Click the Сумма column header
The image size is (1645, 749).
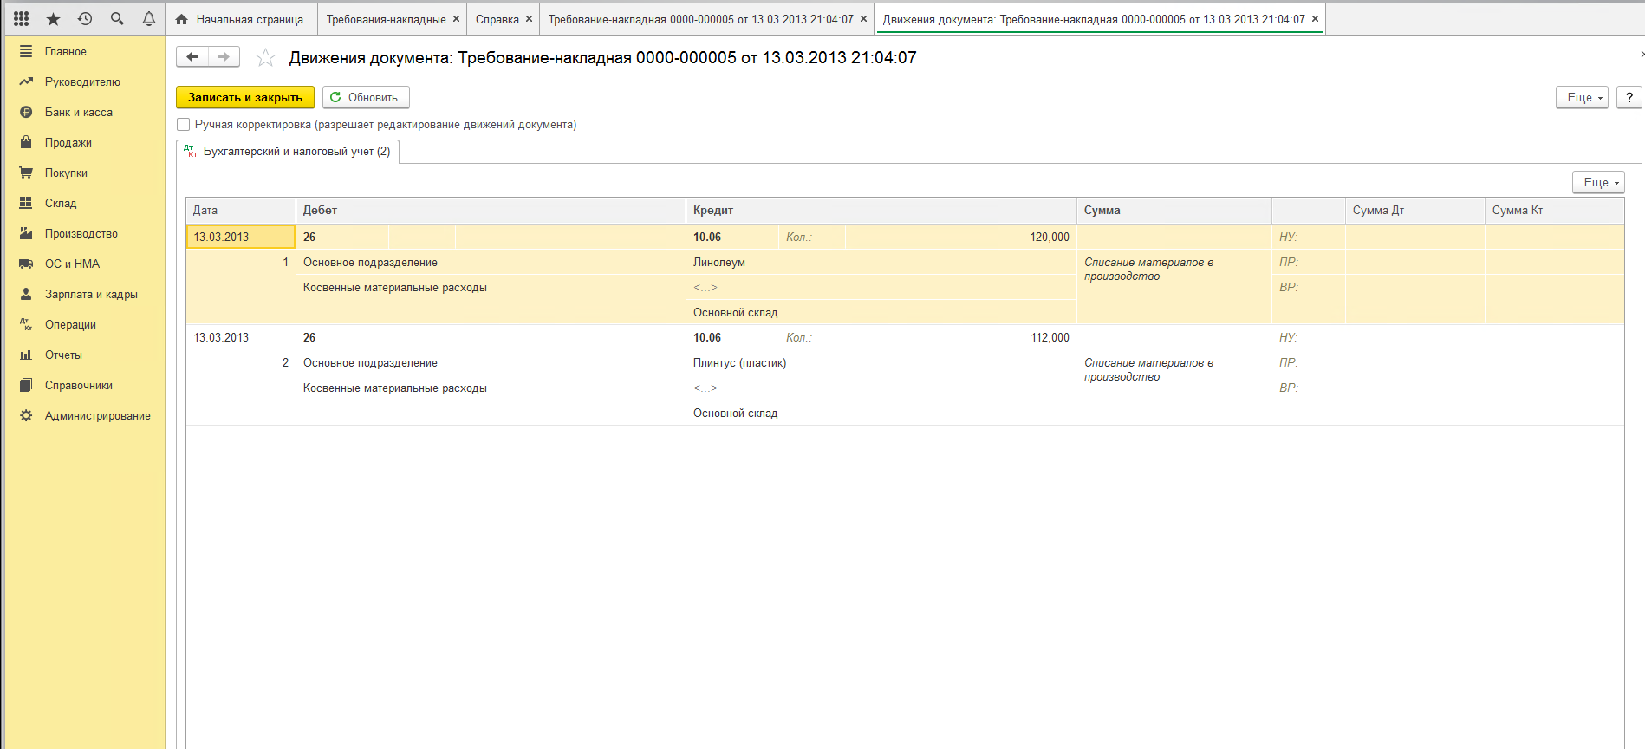(x=1174, y=210)
